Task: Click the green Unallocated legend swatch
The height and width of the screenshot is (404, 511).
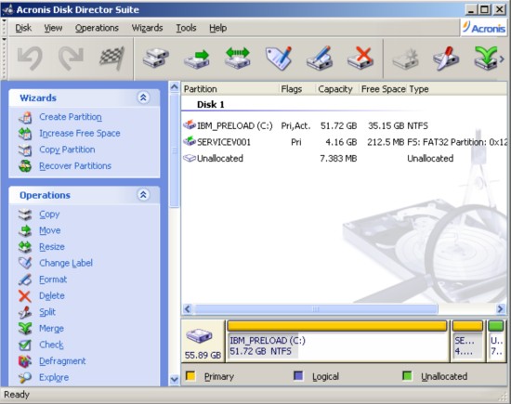Action: pos(407,375)
